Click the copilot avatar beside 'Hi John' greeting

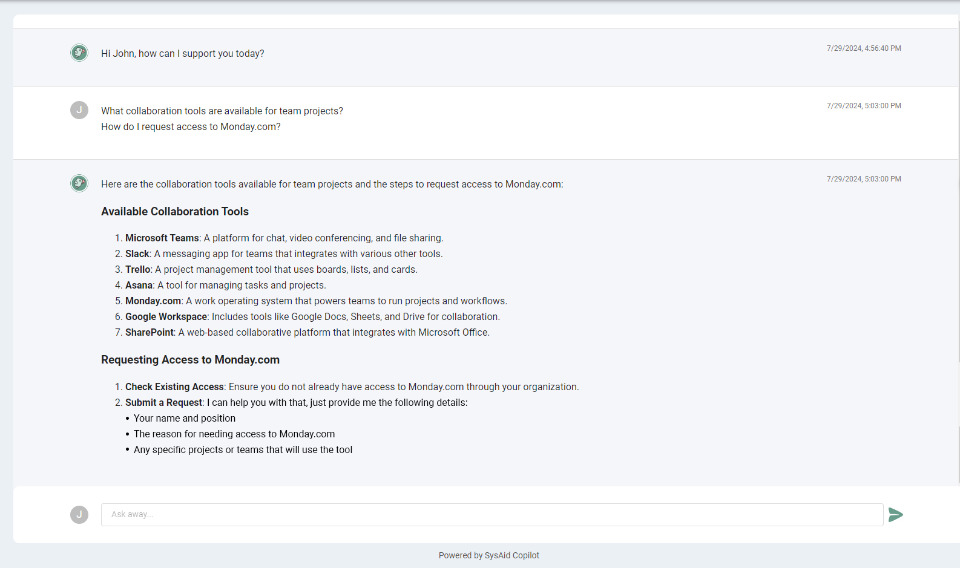click(x=79, y=53)
